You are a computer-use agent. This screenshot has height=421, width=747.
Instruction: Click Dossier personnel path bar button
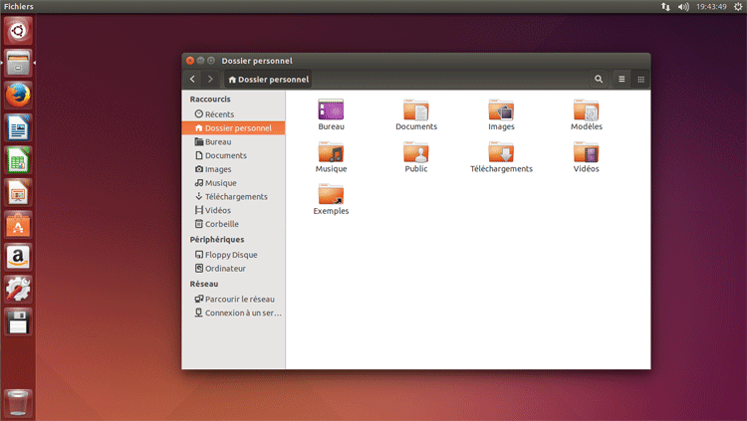(268, 80)
